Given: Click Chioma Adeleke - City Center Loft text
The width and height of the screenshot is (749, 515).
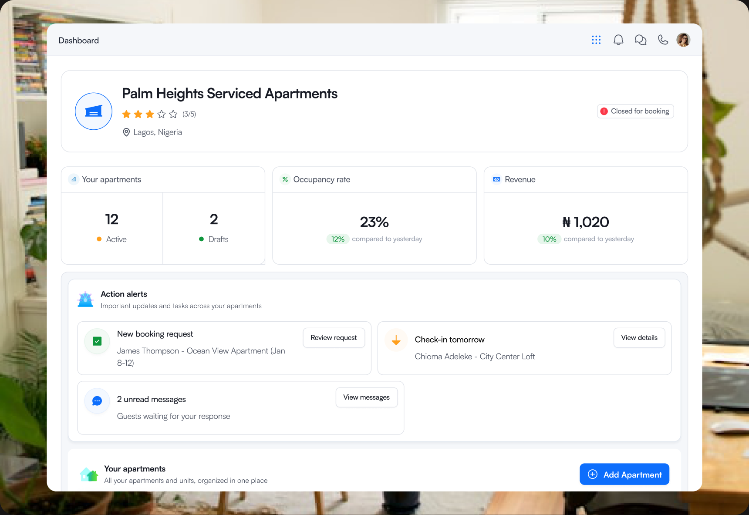Looking at the screenshot, I should 475,357.
